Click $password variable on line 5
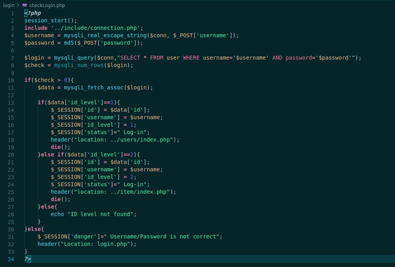395x267 pixels. [x=39, y=43]
